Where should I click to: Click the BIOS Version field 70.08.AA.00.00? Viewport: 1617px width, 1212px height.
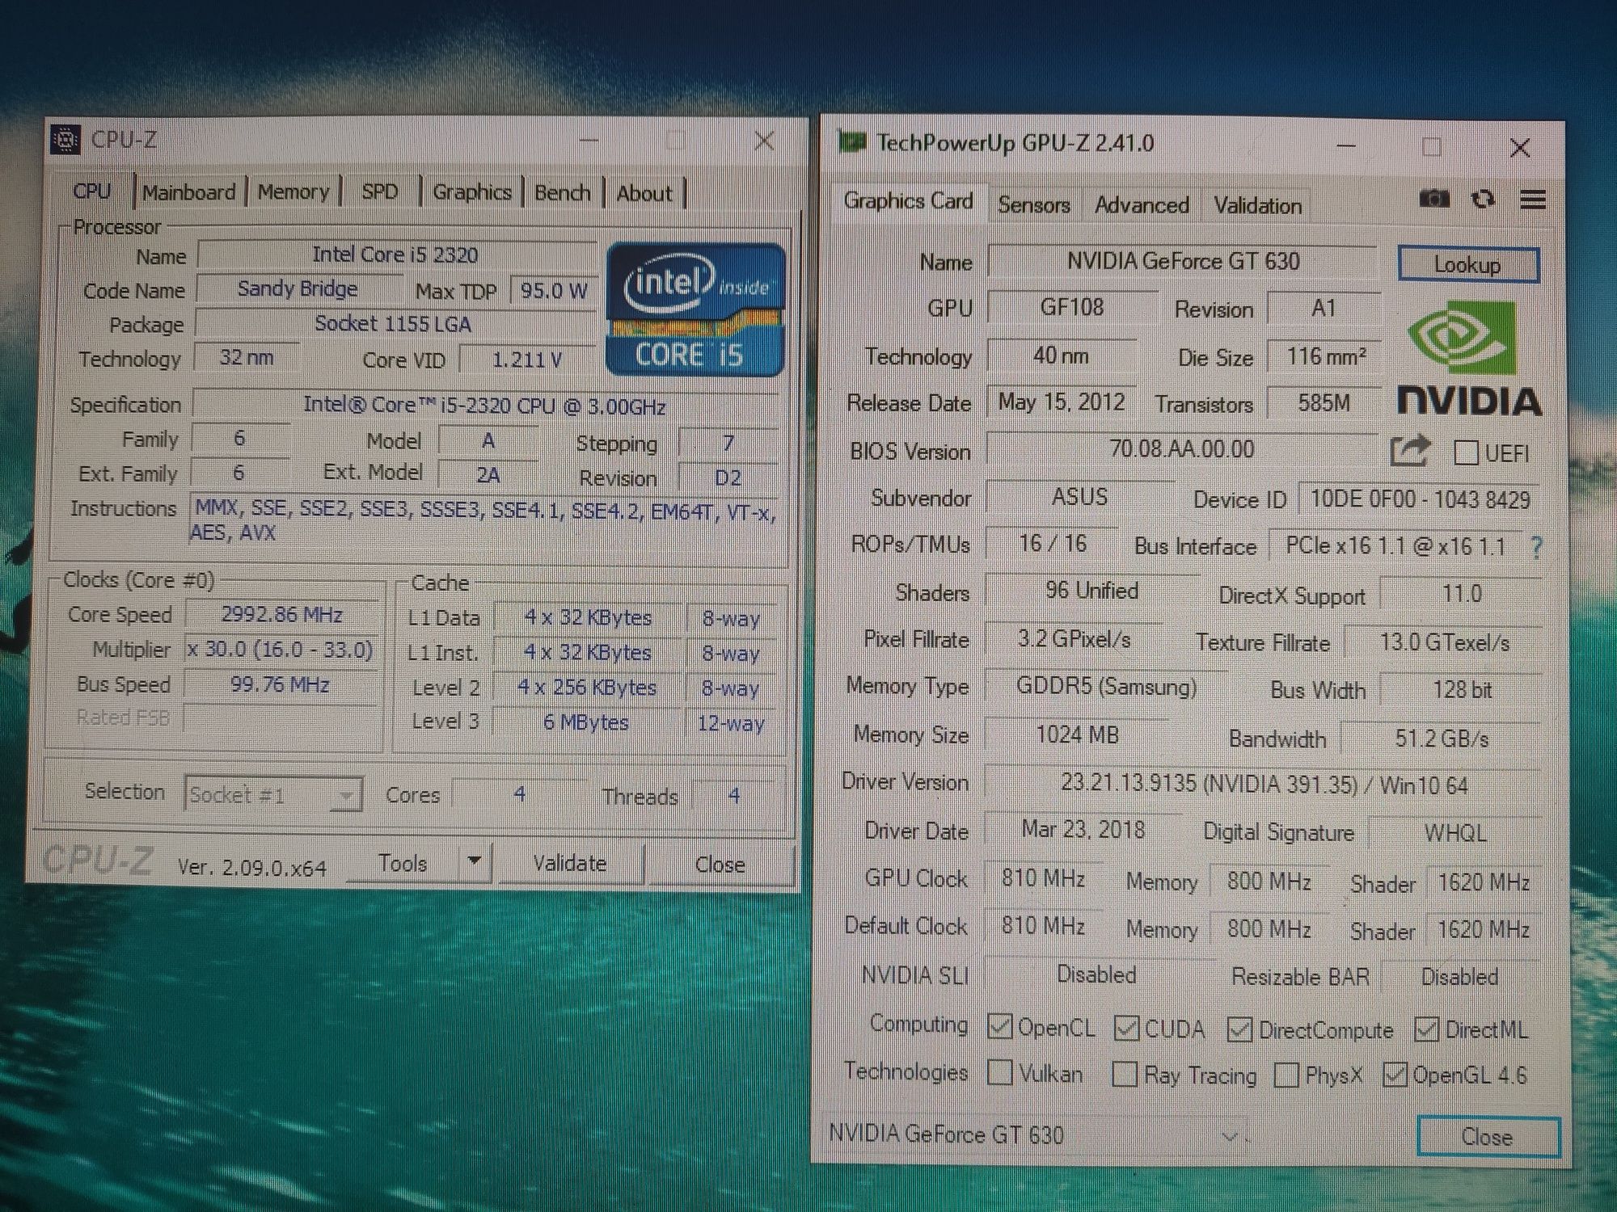click(x=1182, y=449)
